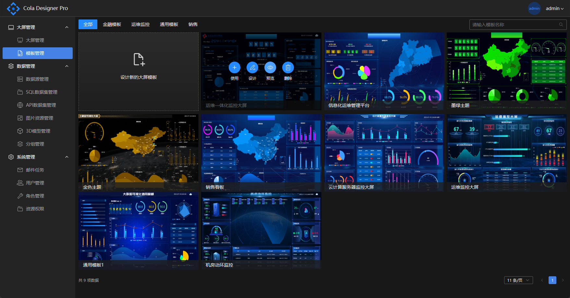570x298 pixels.
Task: Select the 全部 filter button
Action: [x=88, y=24]
